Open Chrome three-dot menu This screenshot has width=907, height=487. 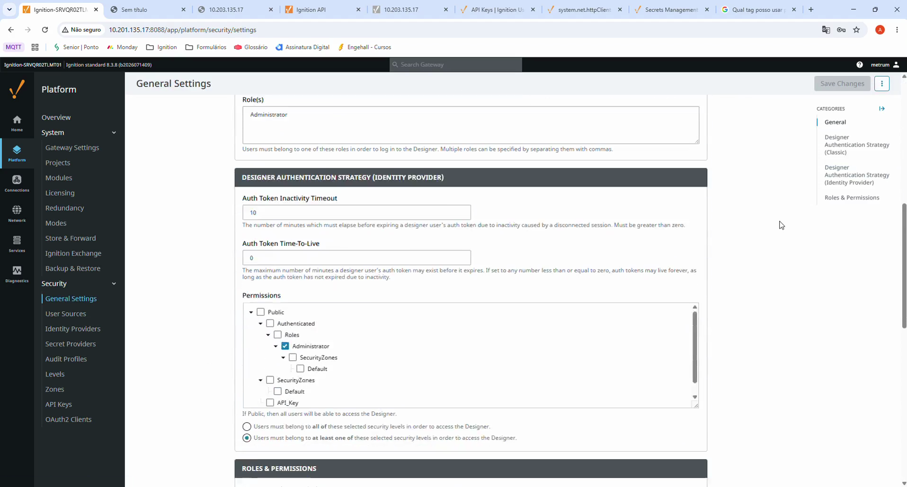coord(897,30)
